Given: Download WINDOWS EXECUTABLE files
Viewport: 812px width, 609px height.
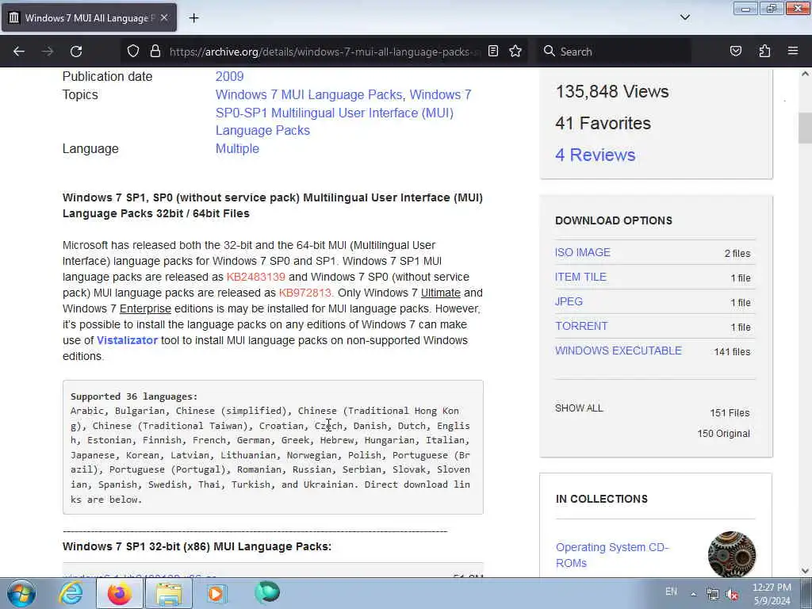Looking at the screenshot, I should pos(619,350).
